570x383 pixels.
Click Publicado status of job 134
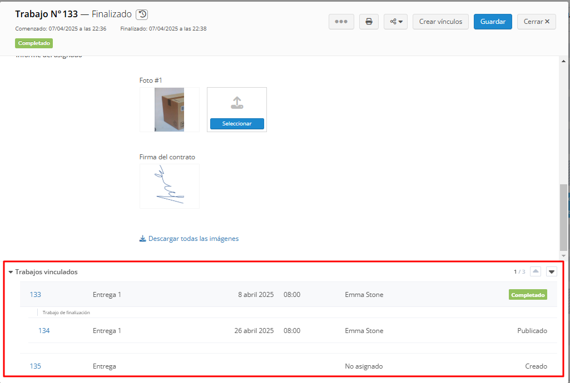point(532,330)
